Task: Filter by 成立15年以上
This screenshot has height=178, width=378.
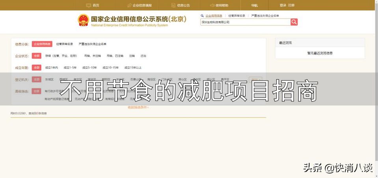Action: click(133, 68)
